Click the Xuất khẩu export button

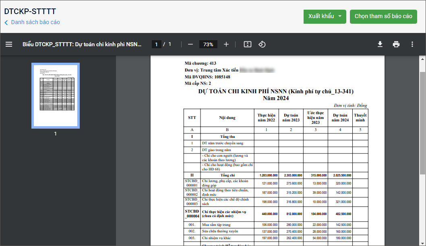point(321,16)
